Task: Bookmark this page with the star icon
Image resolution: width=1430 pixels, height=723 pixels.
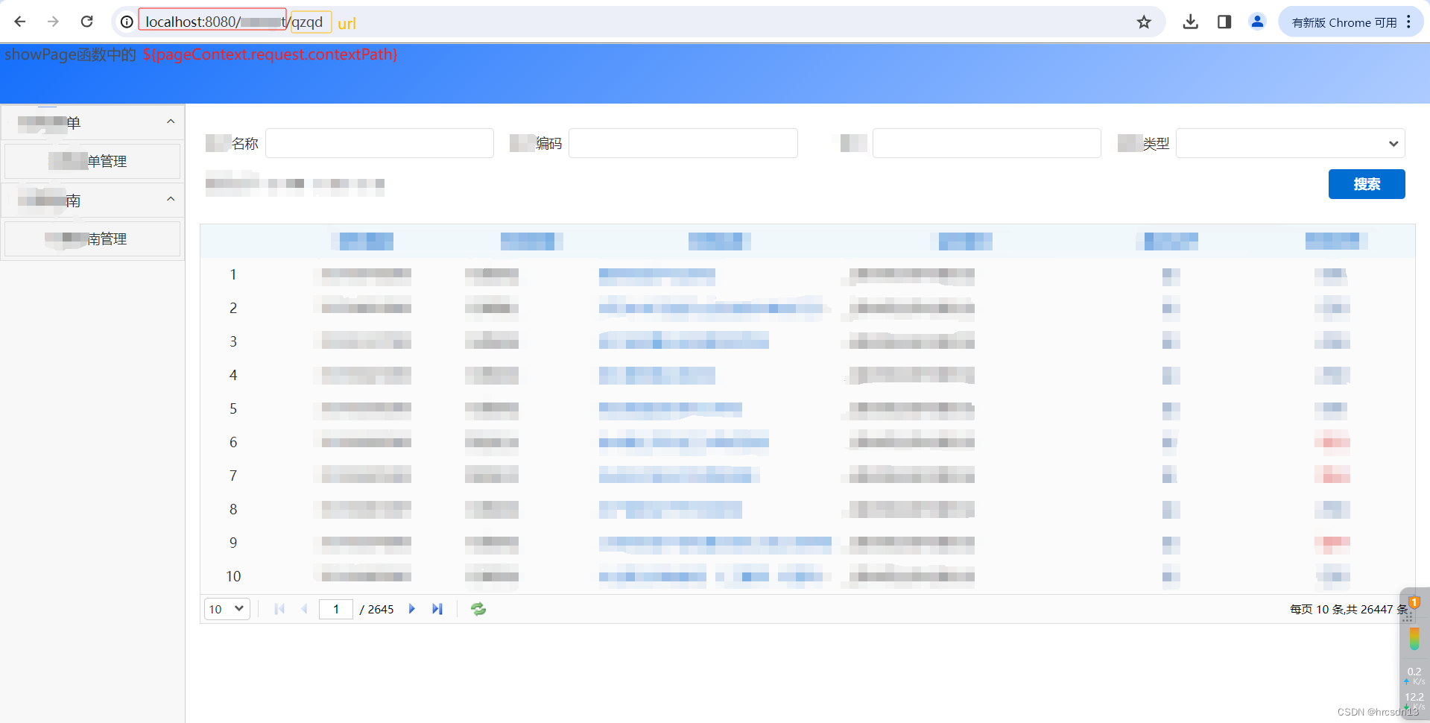Action: [x=1144, y=22]
